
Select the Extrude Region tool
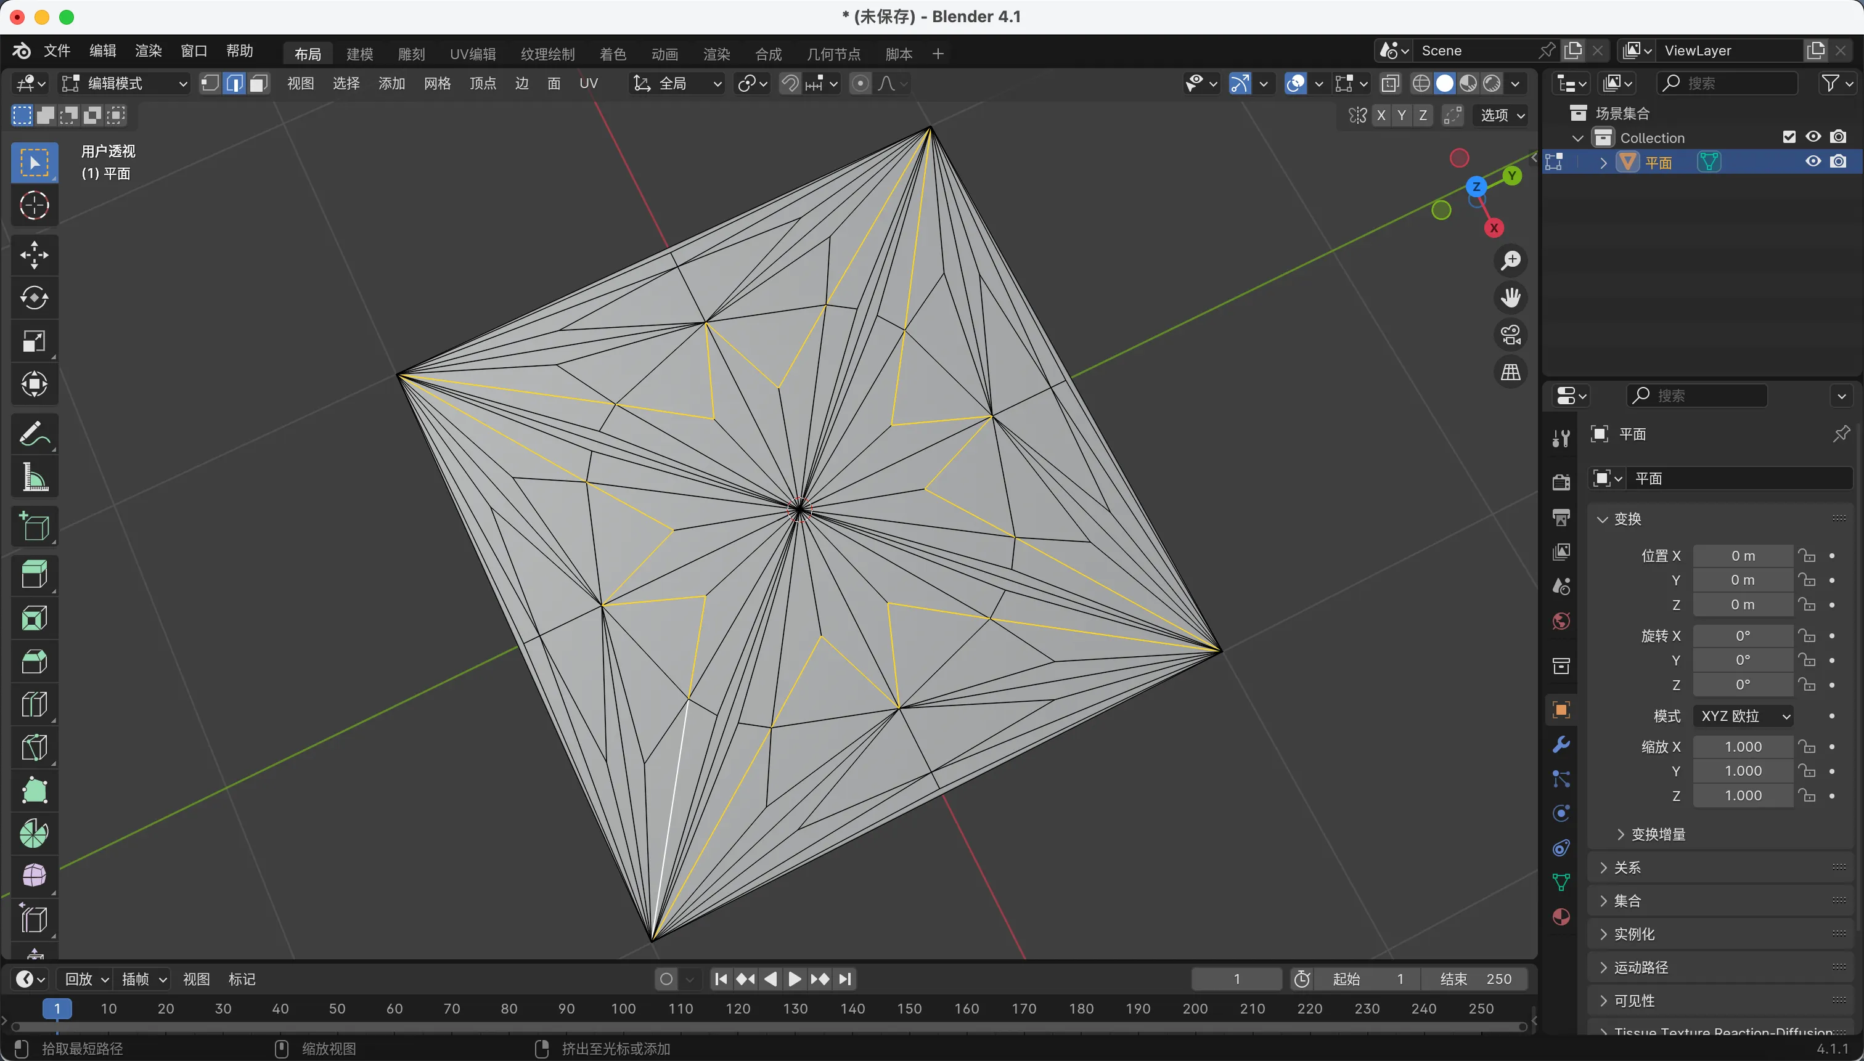click(33, 575)
